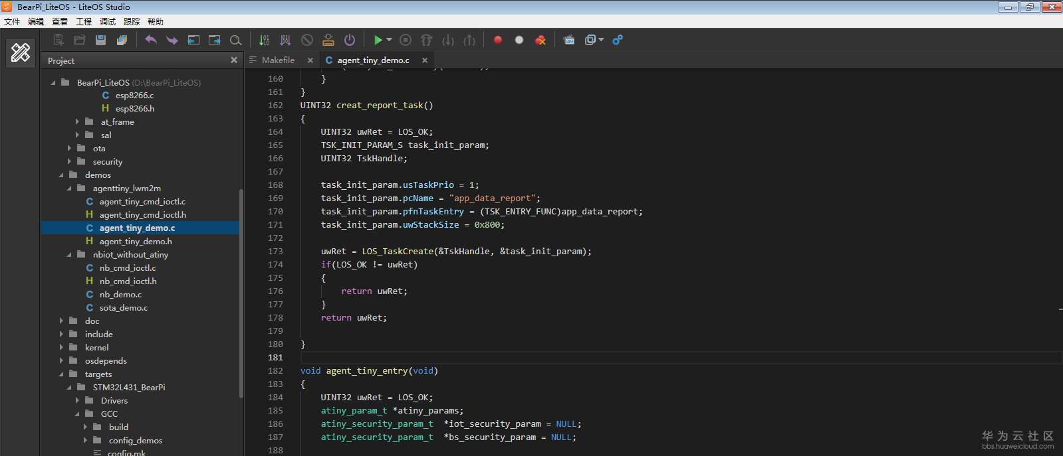Screen dimensions: 1063x456
Task: Expand the kernel folder in project tree
Action: (x=62, y=347)
